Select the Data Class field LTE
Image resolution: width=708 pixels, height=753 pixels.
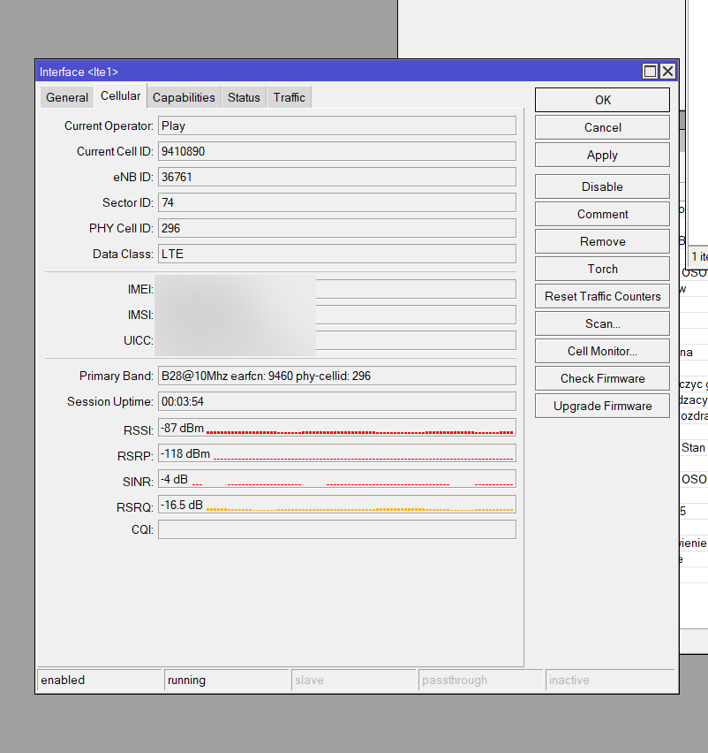pos(337,254)
